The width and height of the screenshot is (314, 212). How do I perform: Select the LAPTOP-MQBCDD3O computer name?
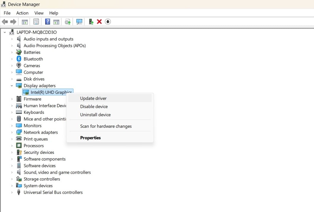[37, 32]
